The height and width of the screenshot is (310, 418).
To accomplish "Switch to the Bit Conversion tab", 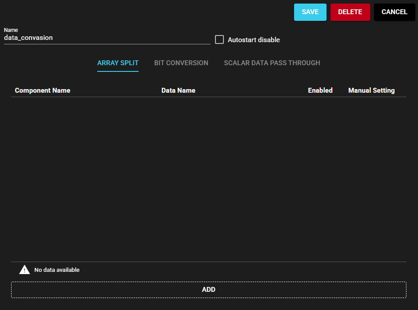I will point(181,63).
